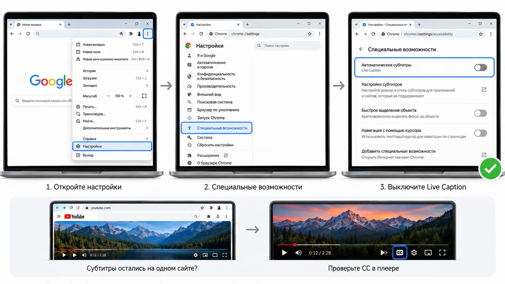Increase zoom with plus in Масштаб row

coord(130,96)
